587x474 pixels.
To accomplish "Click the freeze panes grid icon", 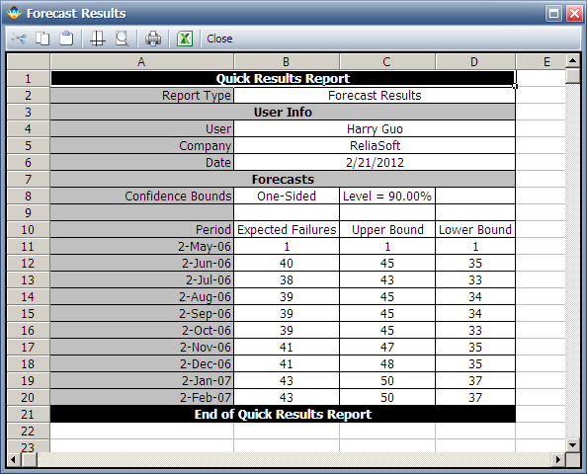I will (x=97, y=39).
